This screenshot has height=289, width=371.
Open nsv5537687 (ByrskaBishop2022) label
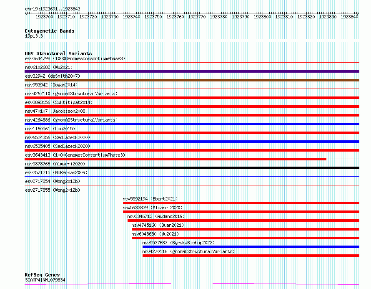178,243
